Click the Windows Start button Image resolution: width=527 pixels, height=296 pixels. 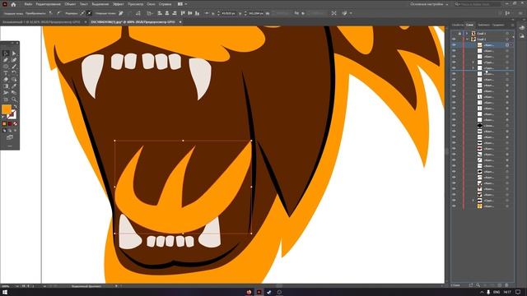click(x=5, y=293)
